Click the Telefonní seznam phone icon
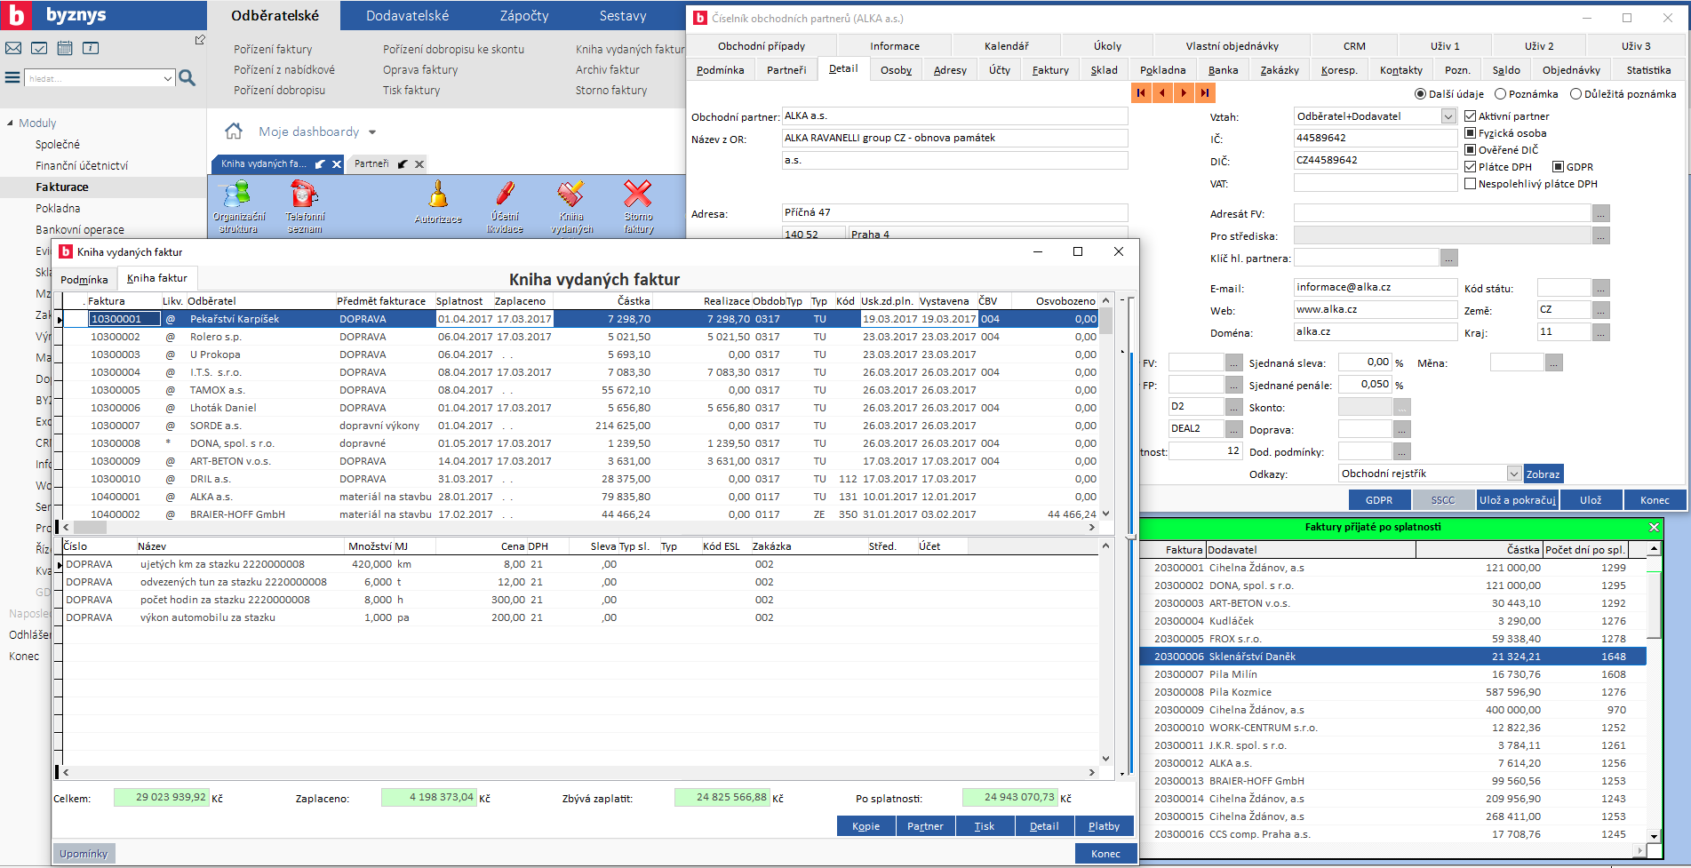1691x868 pixels. click(x=305, y=195)
